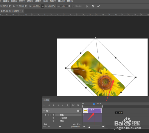The width and height of the screenshot is (149, 133).
Task: Play the timeline animation
Action: click(54, 105)
